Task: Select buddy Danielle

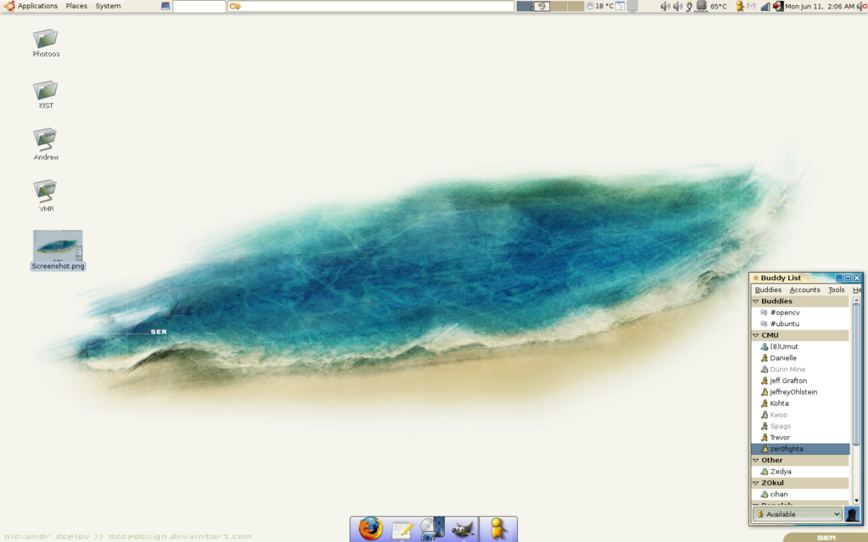Action: pos(800,358)
